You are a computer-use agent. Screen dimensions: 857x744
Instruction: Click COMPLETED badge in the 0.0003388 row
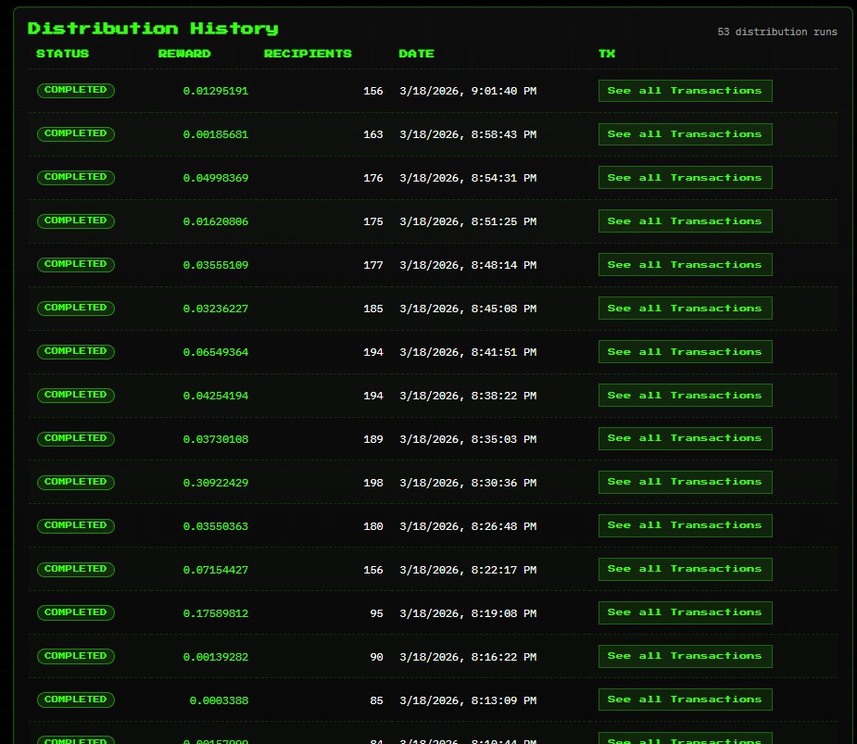(x=75, y=700)
